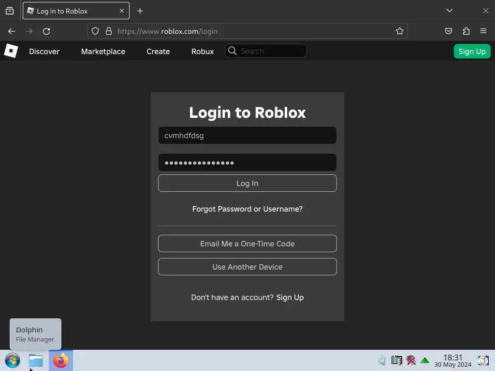Click Use Another Device button
The width and height of the screenshot is (495, 371).
point(247,267)
